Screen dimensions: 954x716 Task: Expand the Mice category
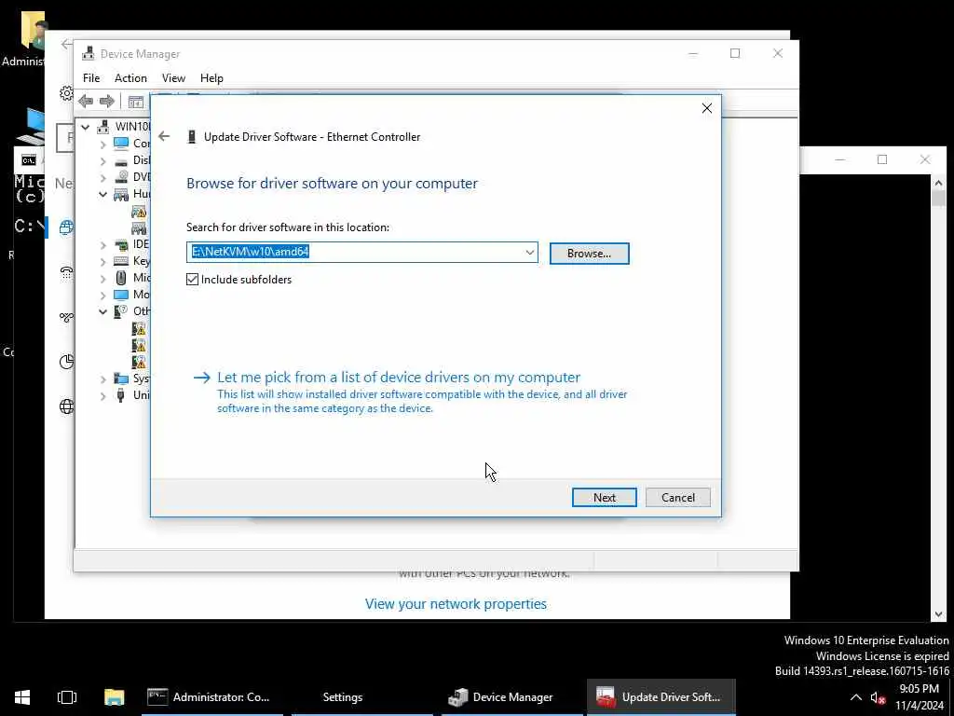102,278
